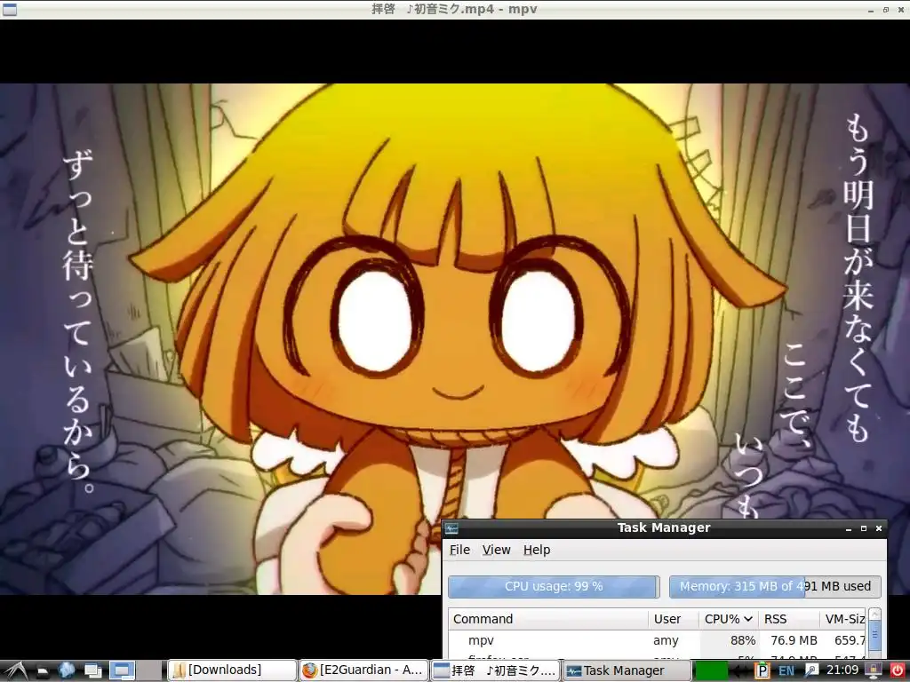Click the Task Manager scrollbar up arrow
The width and height of the screenshot is (910, 682).
pos(874,614)
